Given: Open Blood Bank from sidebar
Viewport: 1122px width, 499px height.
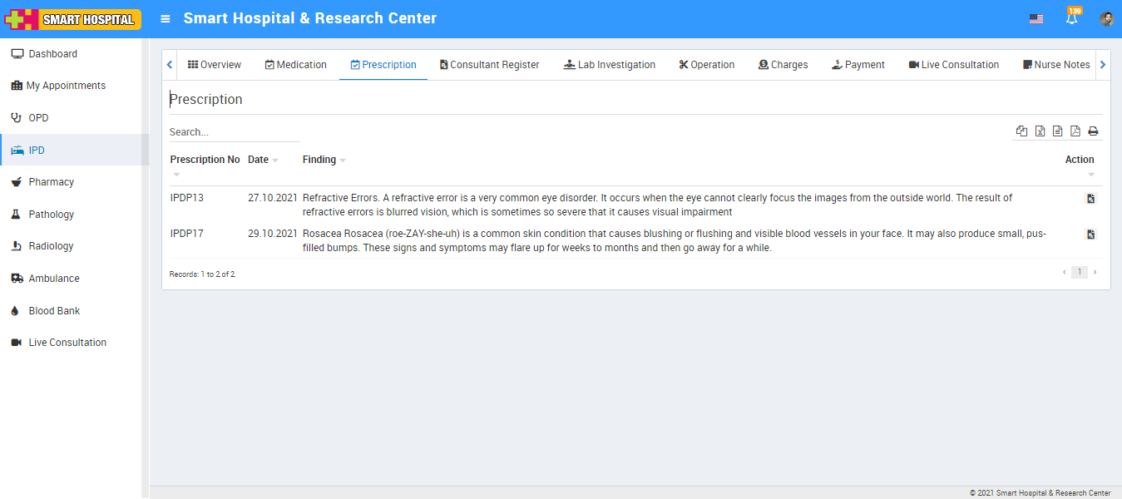Looking at the screenshot, I should (x=54, y=311).
